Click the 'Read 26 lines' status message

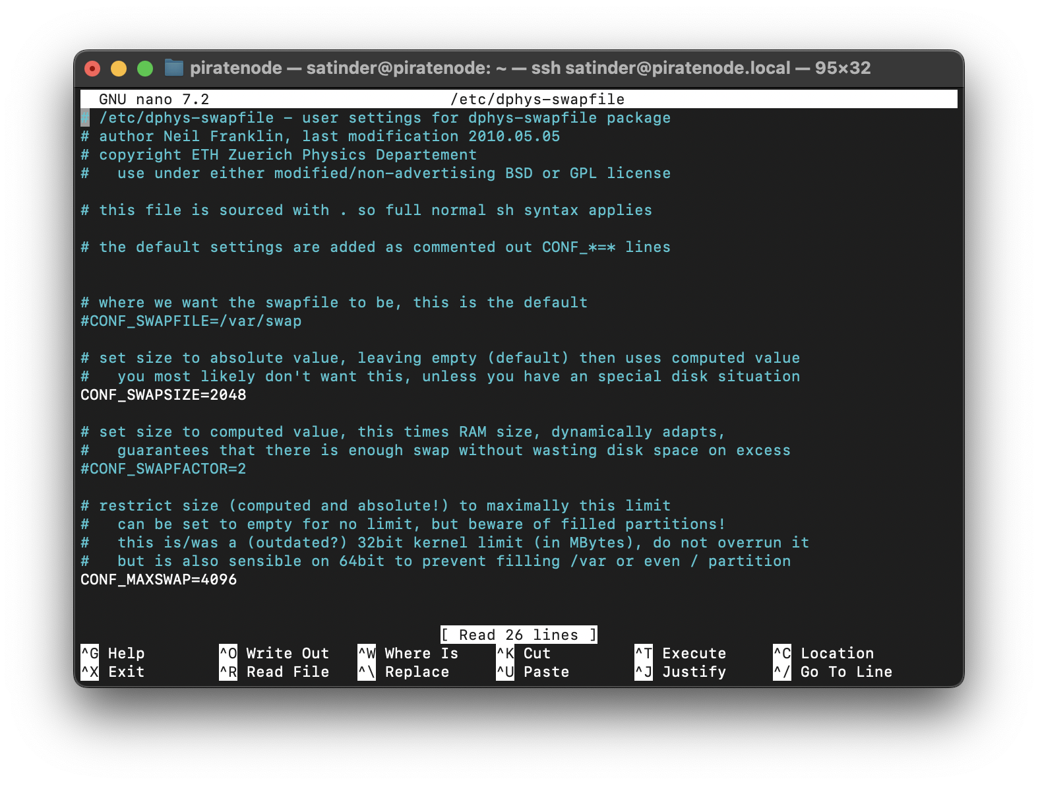point(519,635)
